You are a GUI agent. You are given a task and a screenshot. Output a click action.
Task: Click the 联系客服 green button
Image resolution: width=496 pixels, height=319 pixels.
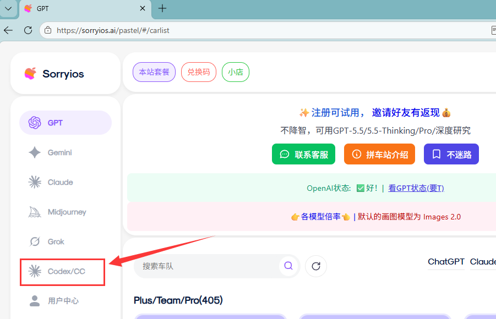click(x=304, y=155)
